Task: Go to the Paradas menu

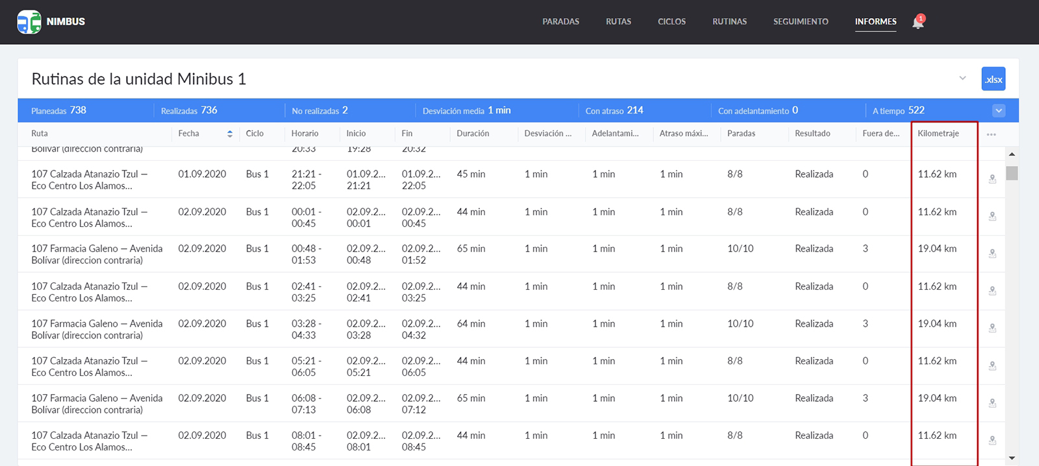Action: pyautogui.click(x=560, y=21)
